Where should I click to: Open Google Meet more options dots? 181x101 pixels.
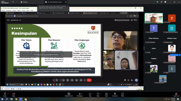coord(85,80)
